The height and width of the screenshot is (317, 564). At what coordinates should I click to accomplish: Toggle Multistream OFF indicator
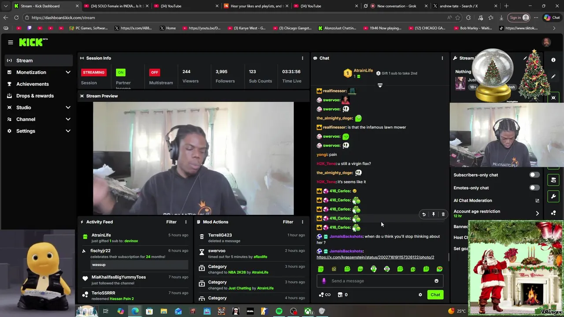[154, 72]
